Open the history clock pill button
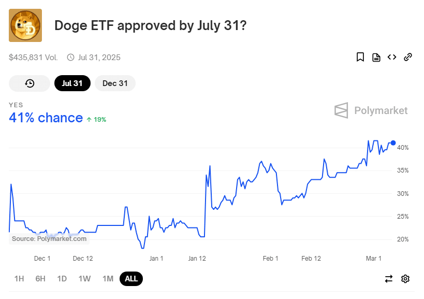 (30, 83)
